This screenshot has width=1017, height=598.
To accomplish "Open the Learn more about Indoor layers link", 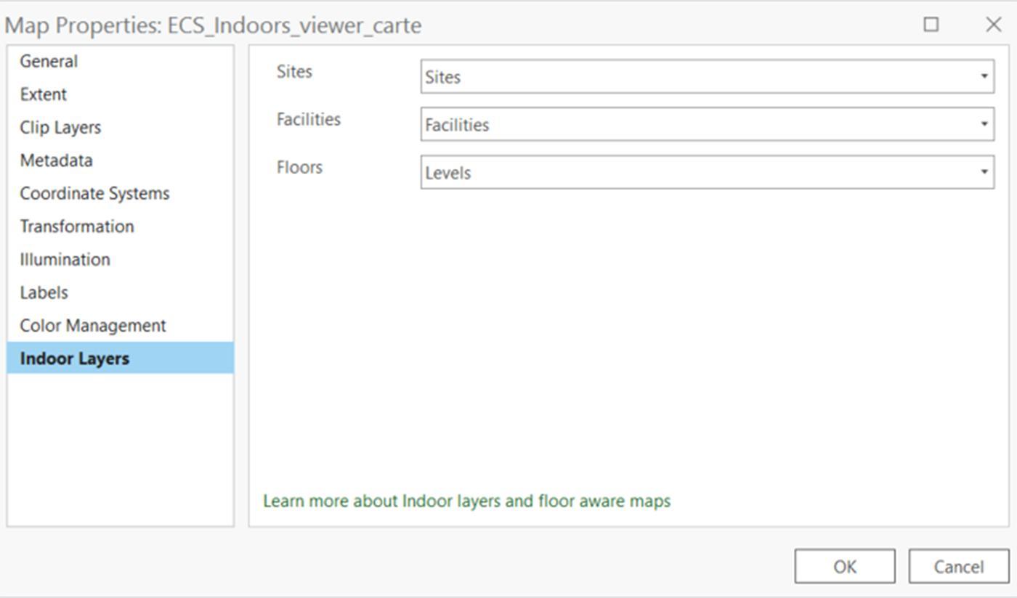I will coord(466,501).
